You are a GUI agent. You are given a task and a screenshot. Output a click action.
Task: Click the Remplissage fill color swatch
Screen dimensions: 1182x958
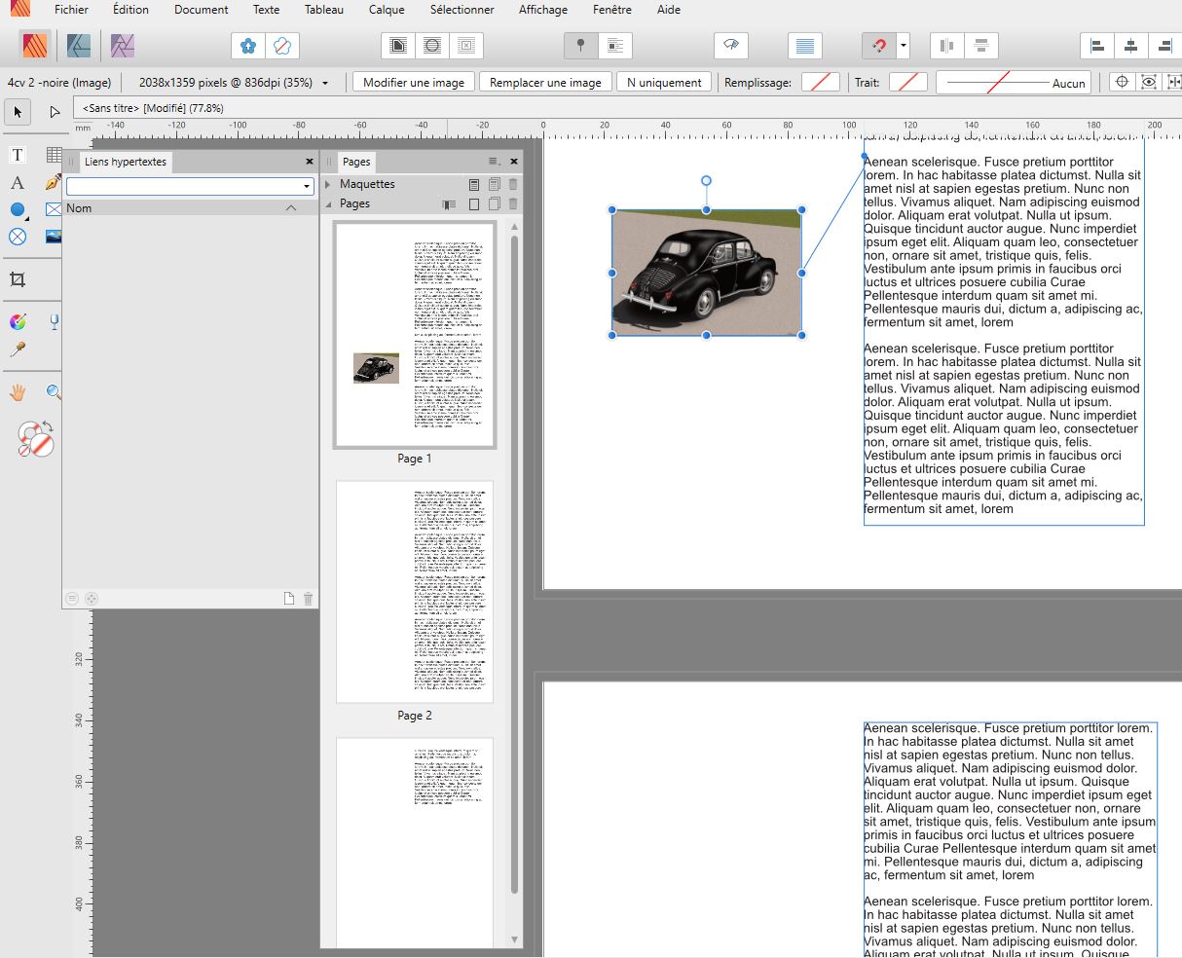pyautogui.click(x=820, y=83)
